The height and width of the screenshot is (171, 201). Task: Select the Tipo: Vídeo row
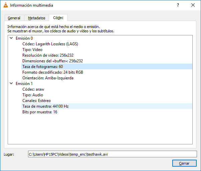pos(107,50)
